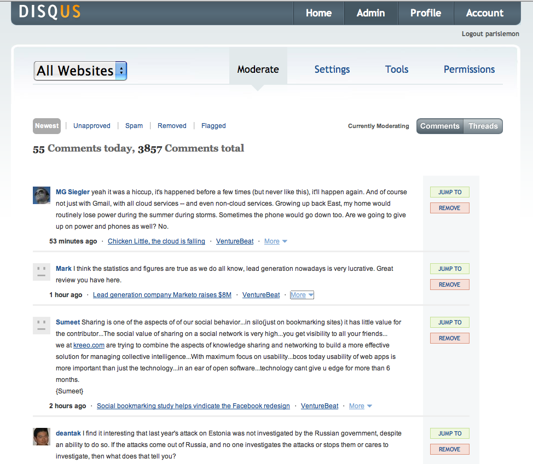Expand More on Sumeet's comment
Image resolution: width=533 pixels, height=464 pixels.
(x=360, y=406)
